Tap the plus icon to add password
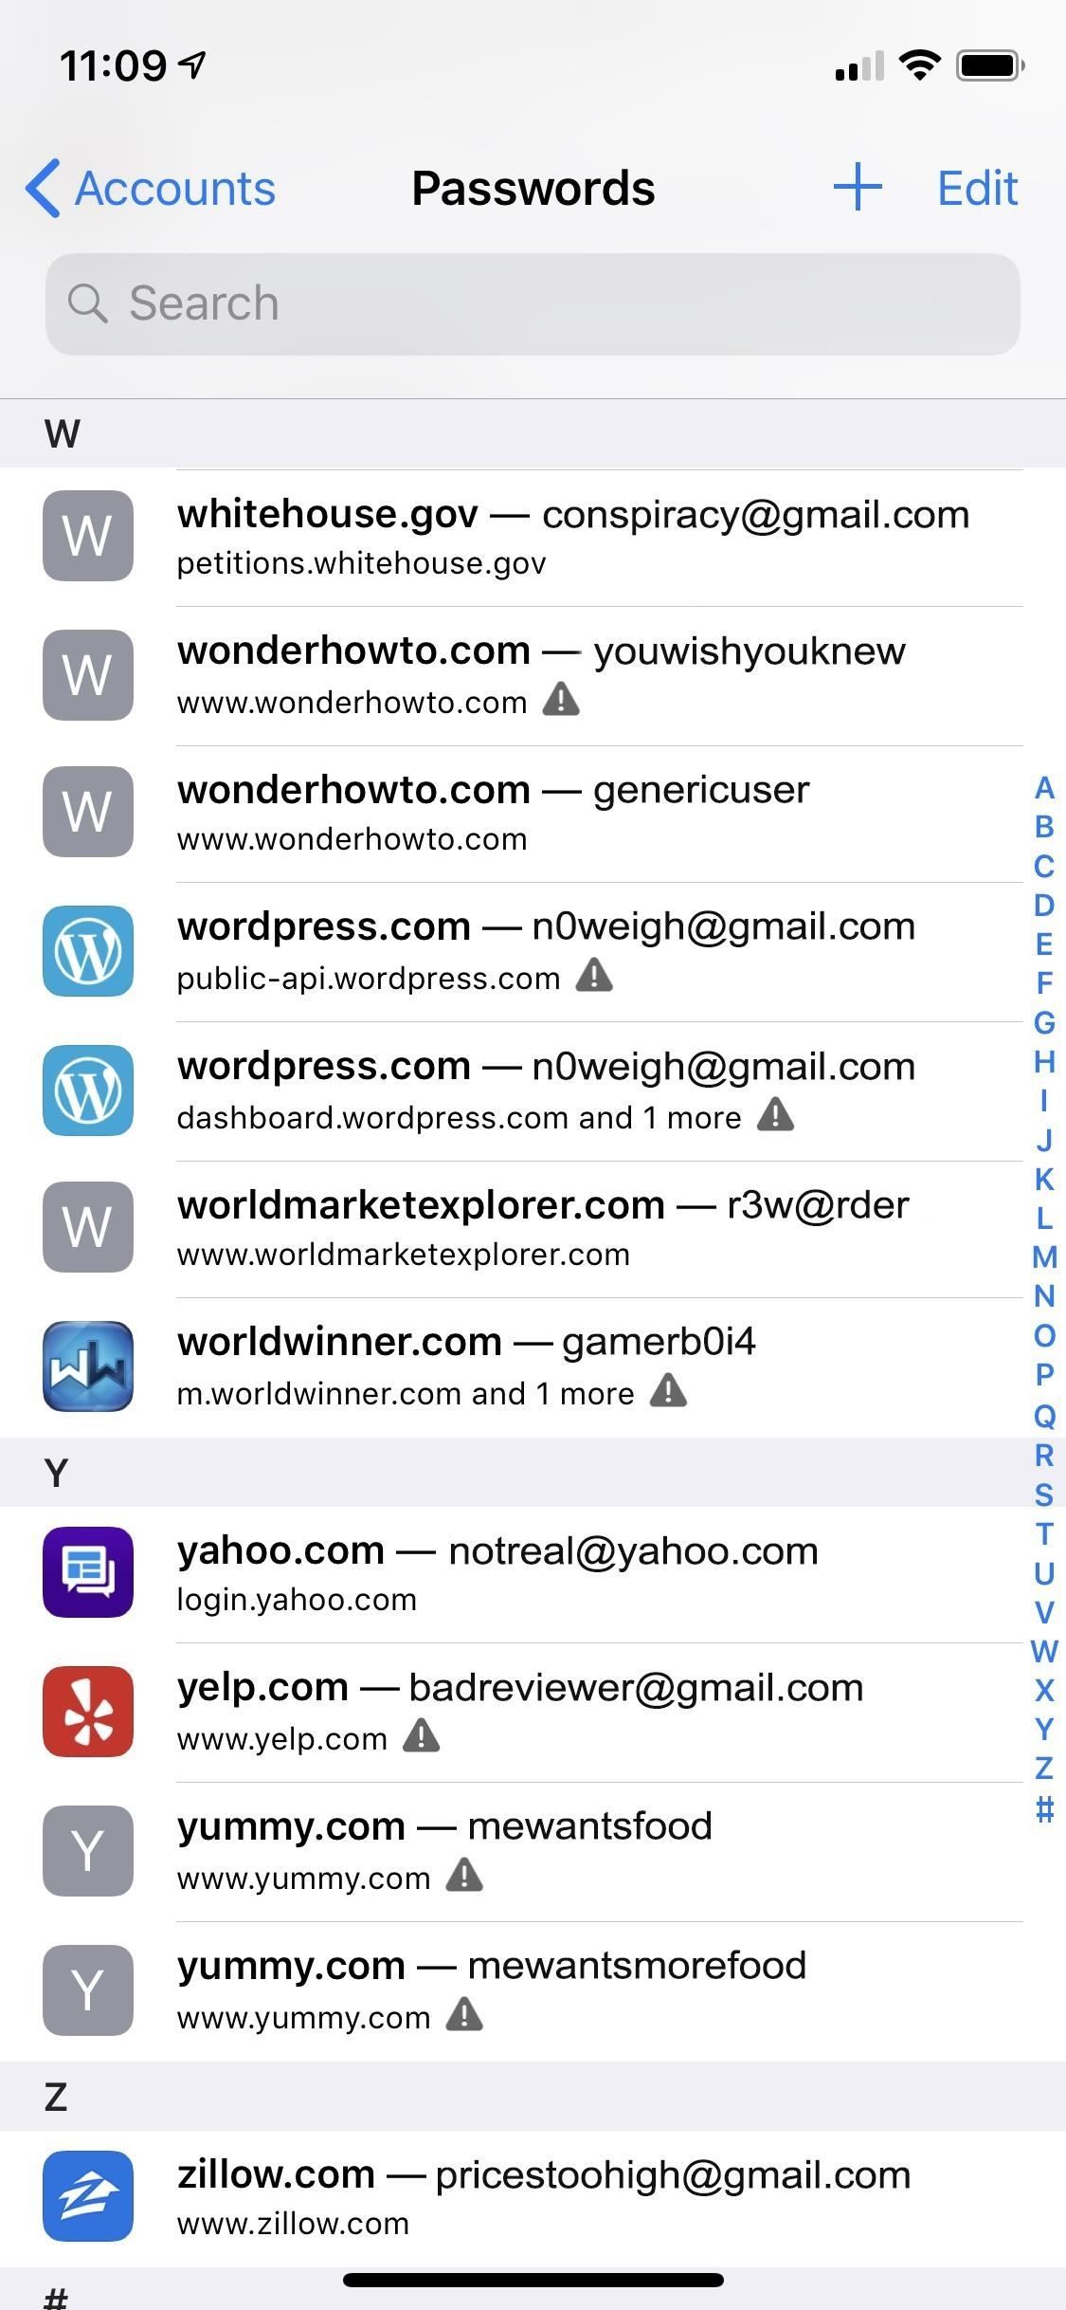This screenshot has width=1066, height=2310. (x=858, y=187)
